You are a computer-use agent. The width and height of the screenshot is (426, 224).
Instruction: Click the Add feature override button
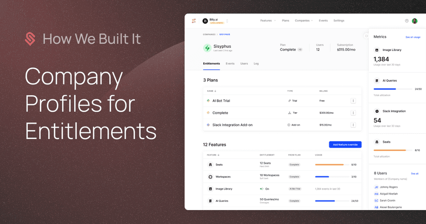[x=345, y=145]
